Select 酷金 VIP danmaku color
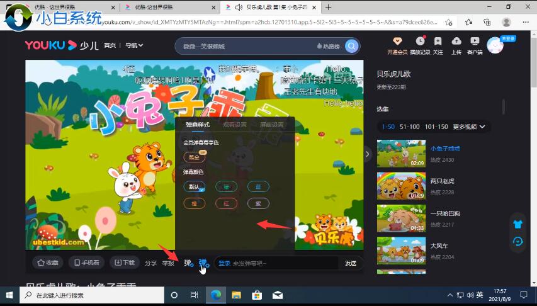This screenshot has height=306, width=537. click(194, 157)
